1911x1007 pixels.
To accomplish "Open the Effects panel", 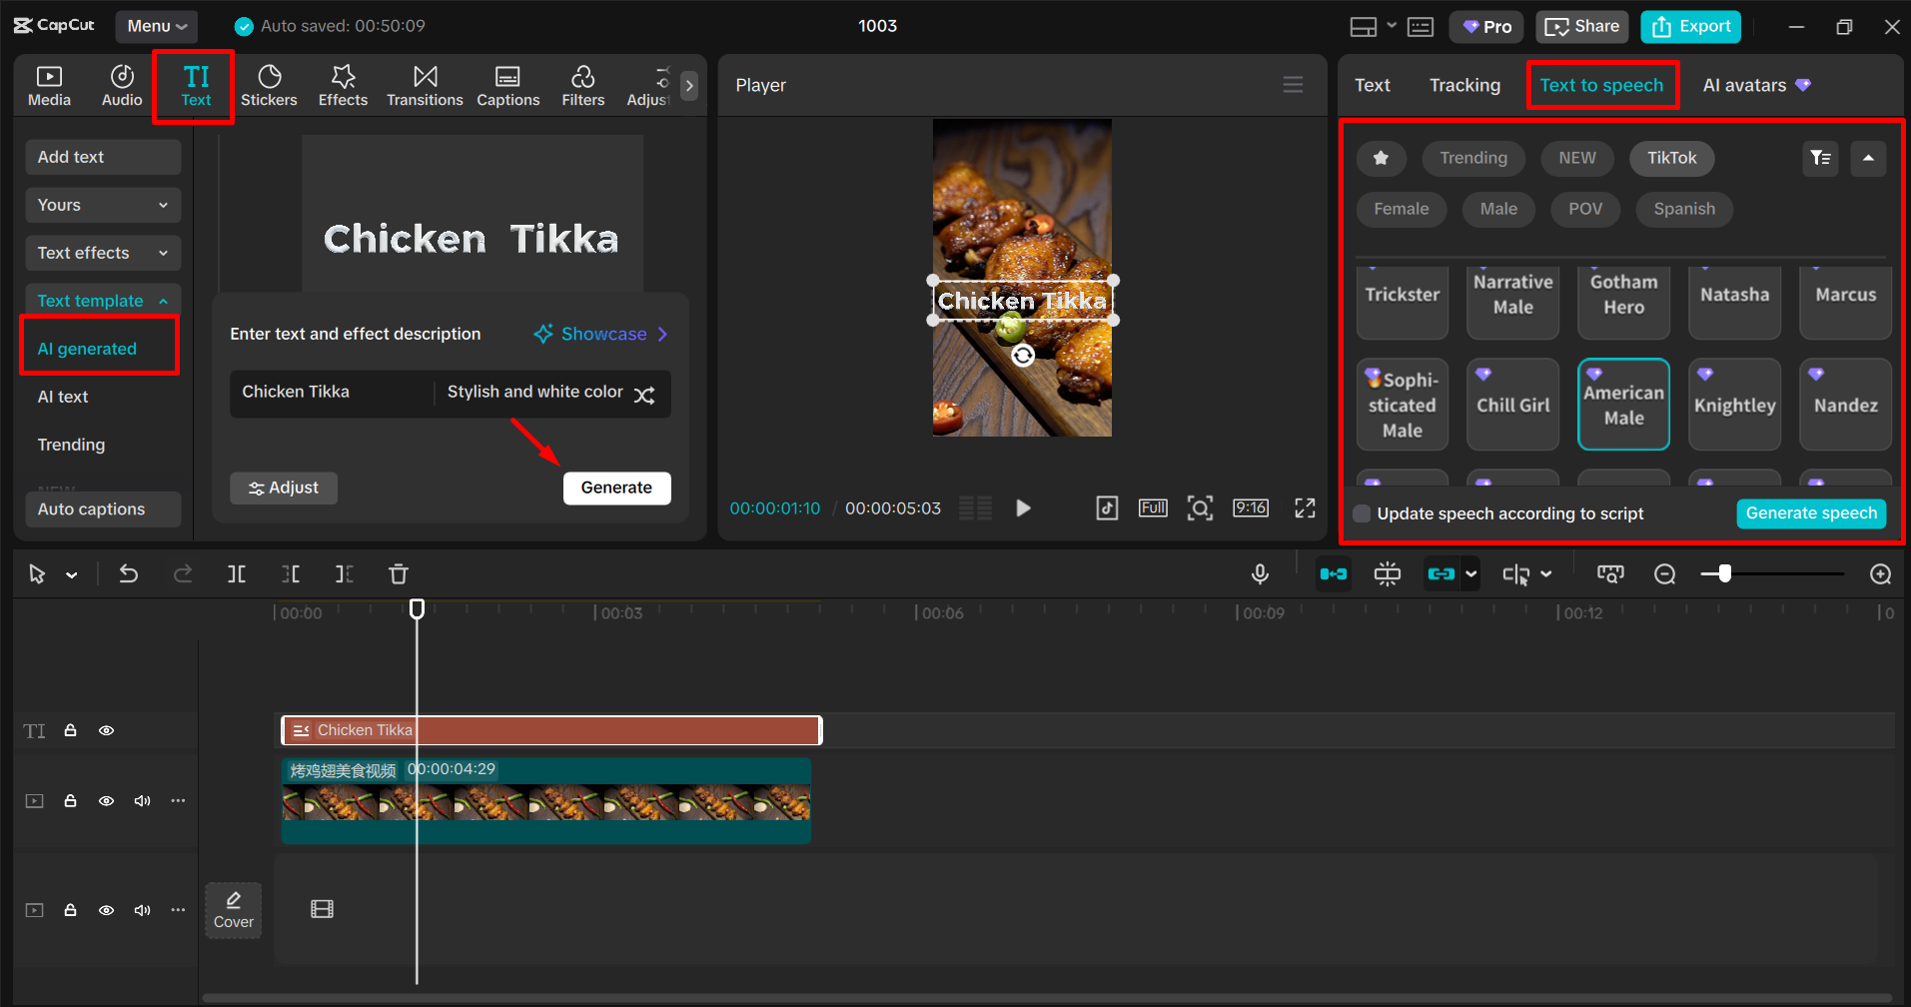I will [343, 85].
